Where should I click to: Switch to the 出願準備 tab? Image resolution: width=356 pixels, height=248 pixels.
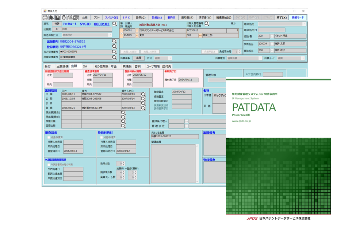(x=62, y=66)
